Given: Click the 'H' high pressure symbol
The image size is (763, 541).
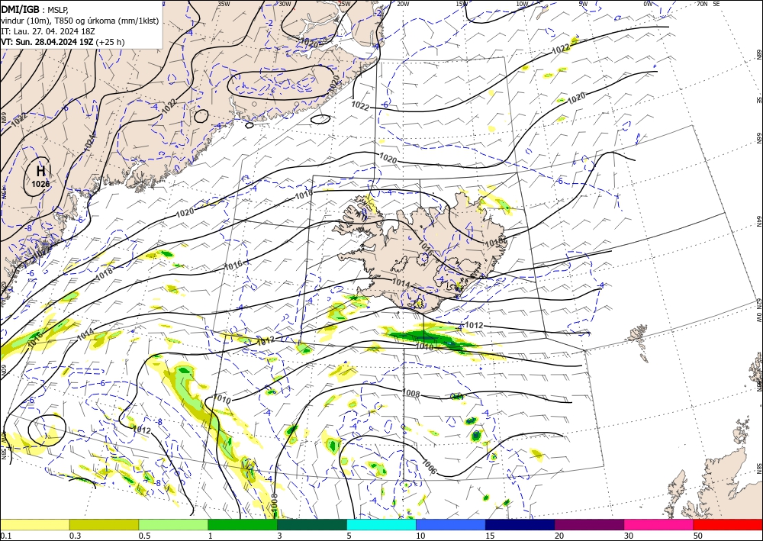Looking at the screenshot, I should [x=41, y=171].
